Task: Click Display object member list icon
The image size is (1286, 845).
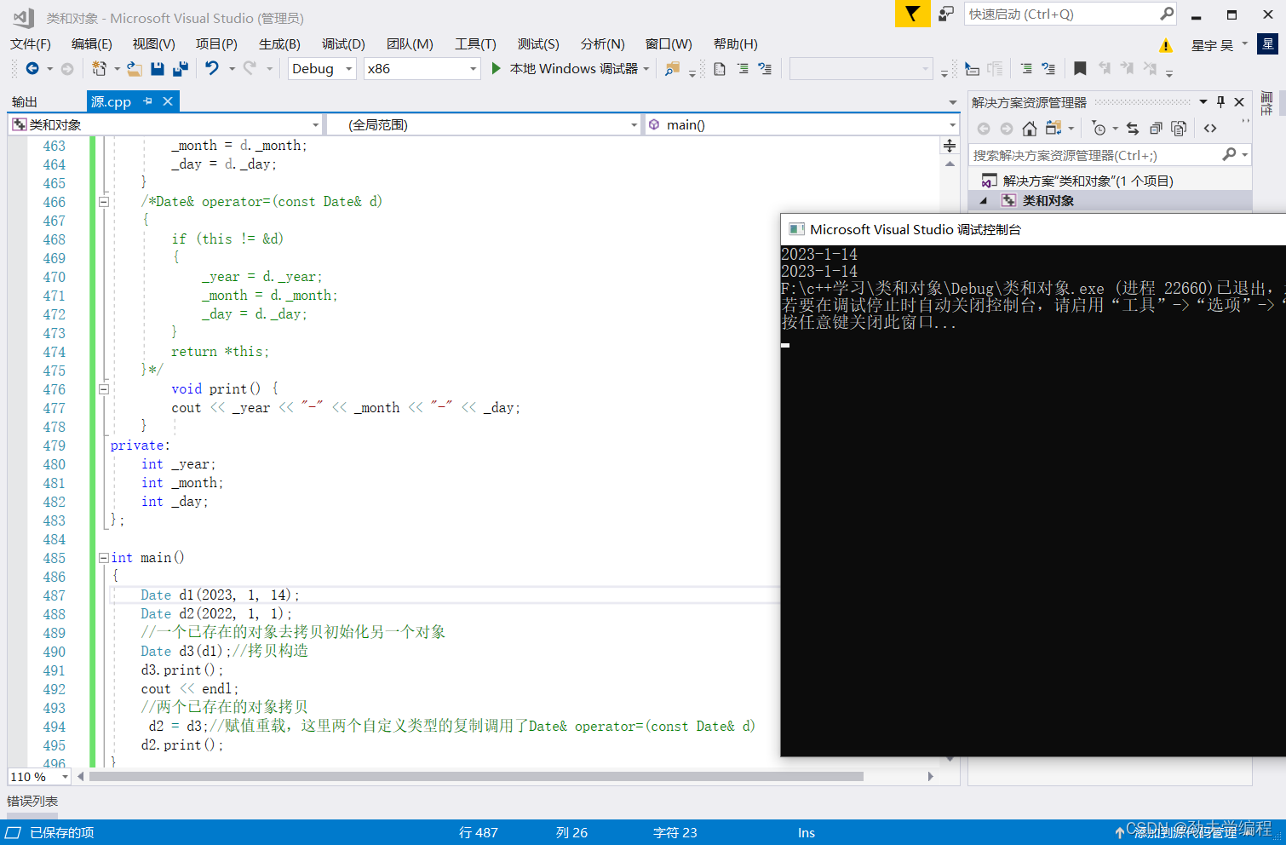Action: coord(972,69)
